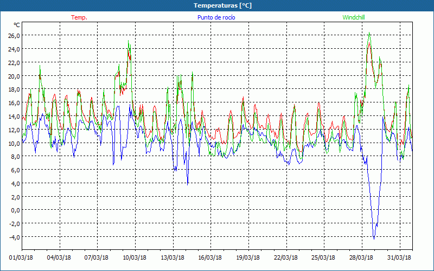Click the 10/03/18 date axis label
The image size is (434, 271).
(x=135, y=257)
